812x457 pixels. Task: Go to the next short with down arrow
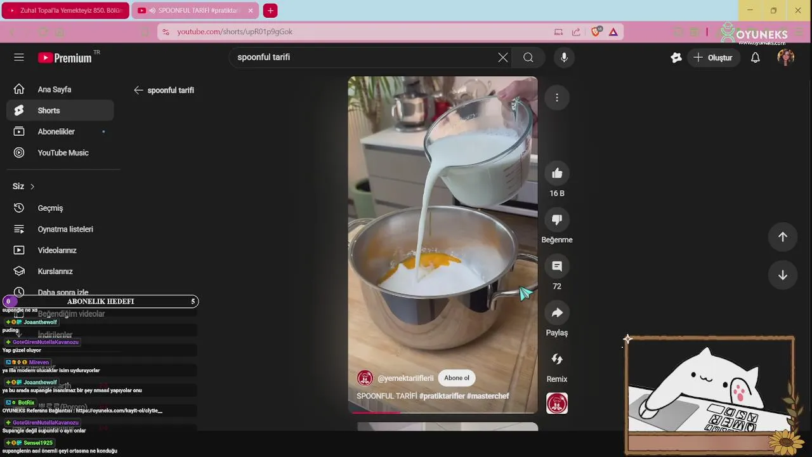click(x=783, y=275)
